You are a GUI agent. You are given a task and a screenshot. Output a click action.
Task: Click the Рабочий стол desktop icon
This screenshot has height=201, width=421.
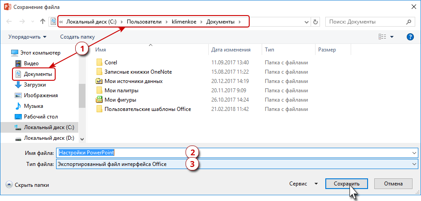point(18,117)
